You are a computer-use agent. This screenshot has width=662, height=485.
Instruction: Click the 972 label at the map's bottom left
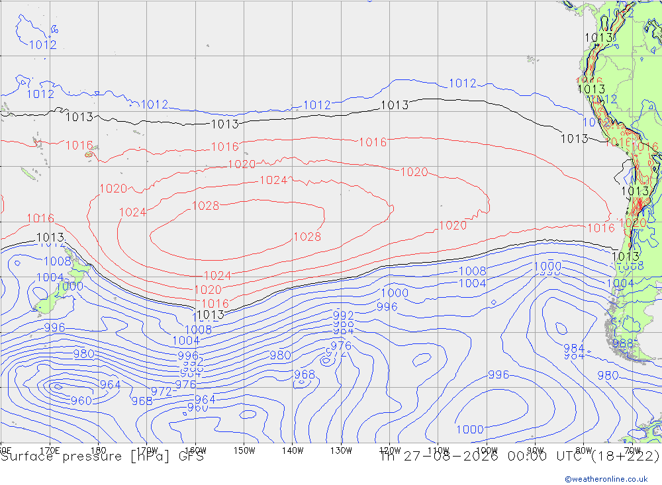click(162, 392)
